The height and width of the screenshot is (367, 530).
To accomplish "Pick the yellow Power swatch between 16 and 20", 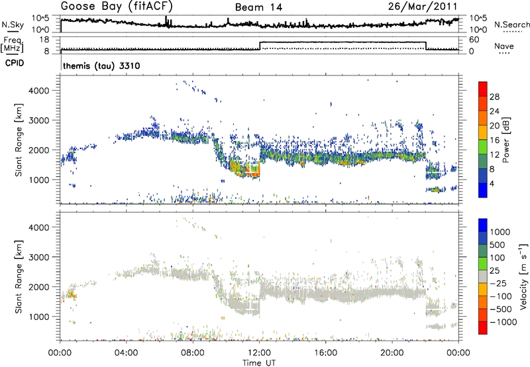I will click(483, 132).
